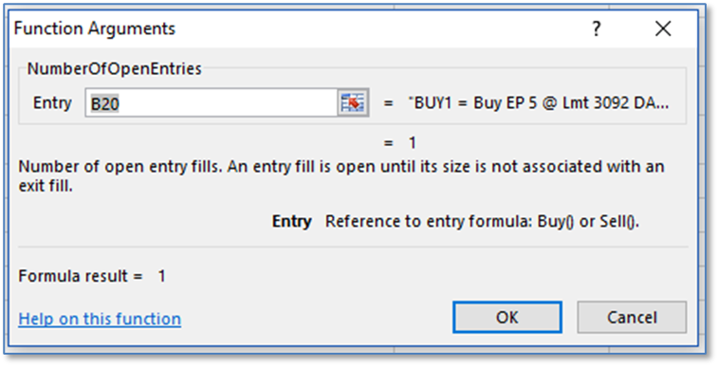Close the Function Arguments dialog
Viewport: 719px width, 366px height.
tap(663, 29)
